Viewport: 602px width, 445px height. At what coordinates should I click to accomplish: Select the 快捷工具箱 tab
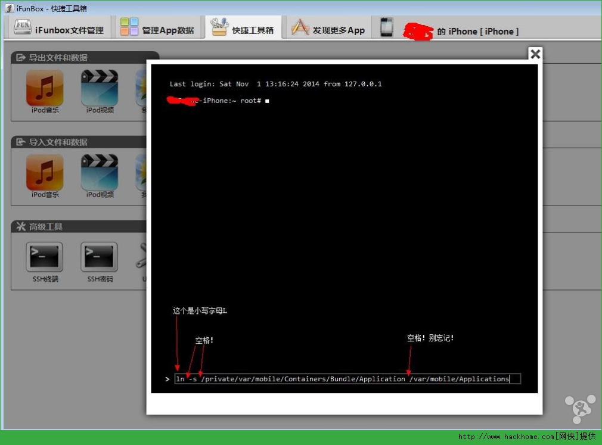point(243,27)
